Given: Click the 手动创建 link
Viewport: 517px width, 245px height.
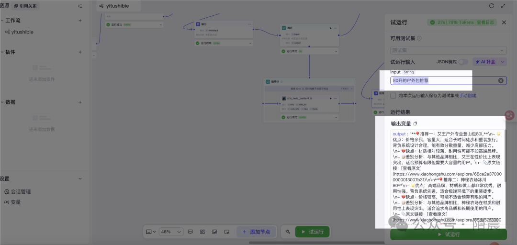Looking at the screenshot, I should tap(468, 96).
